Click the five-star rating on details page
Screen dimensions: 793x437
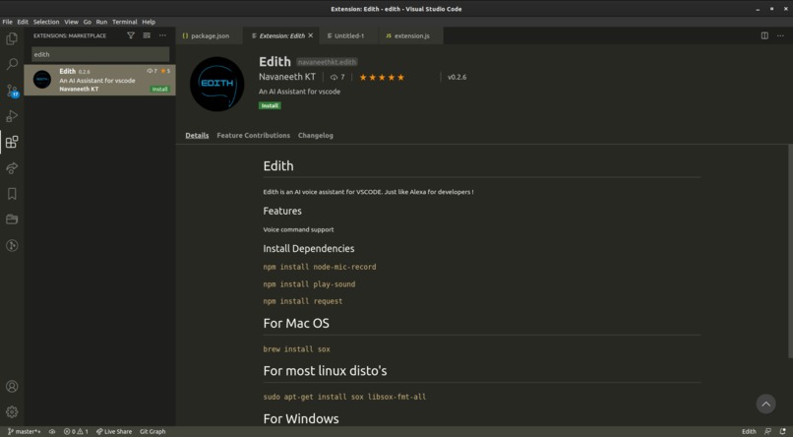[x=382, y=78]
